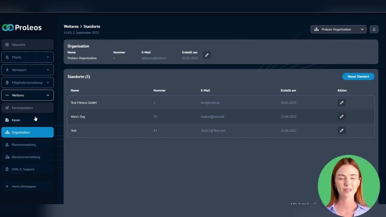Click the Rehasport walking figure icon
Image resolution: width=386 pixels, height=217 pixels.
[7, 70]
